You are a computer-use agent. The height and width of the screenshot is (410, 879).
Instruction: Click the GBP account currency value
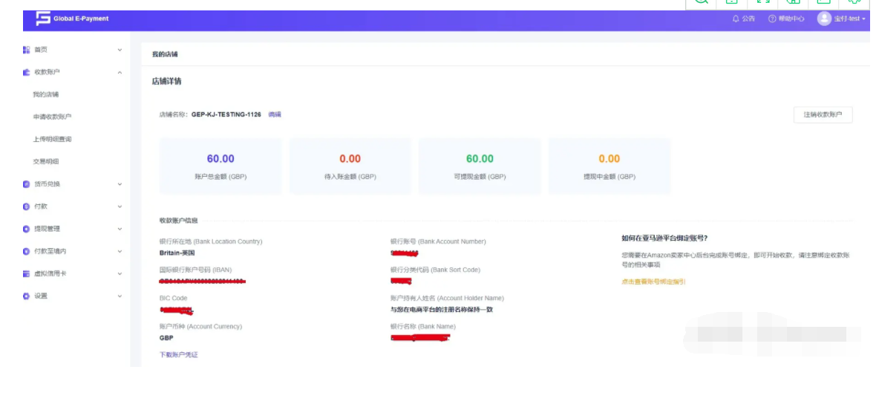(166, 338)
